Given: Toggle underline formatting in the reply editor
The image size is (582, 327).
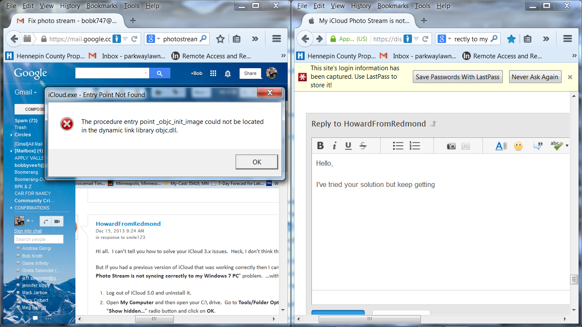Looking at the screenshot, I should 348,146.
